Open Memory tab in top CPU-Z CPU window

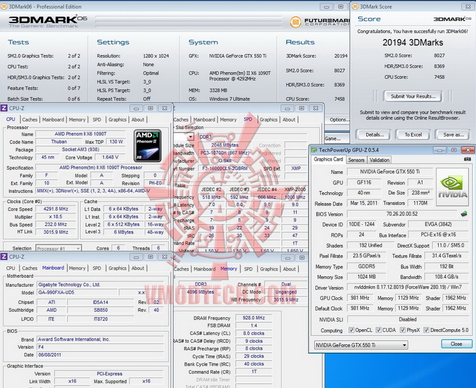[x=77, y=120]
